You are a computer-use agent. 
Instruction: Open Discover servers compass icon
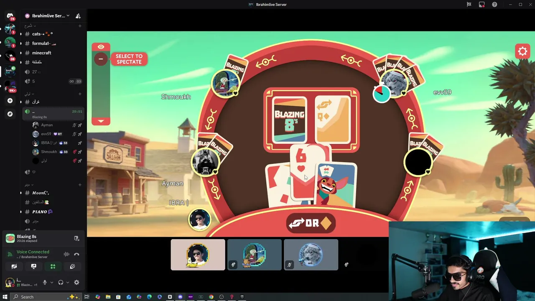pyautogui.click(x=10, y=114)
